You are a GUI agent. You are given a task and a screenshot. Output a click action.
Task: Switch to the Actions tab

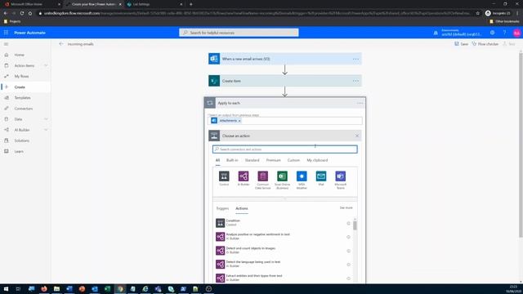tap(242, 208)
